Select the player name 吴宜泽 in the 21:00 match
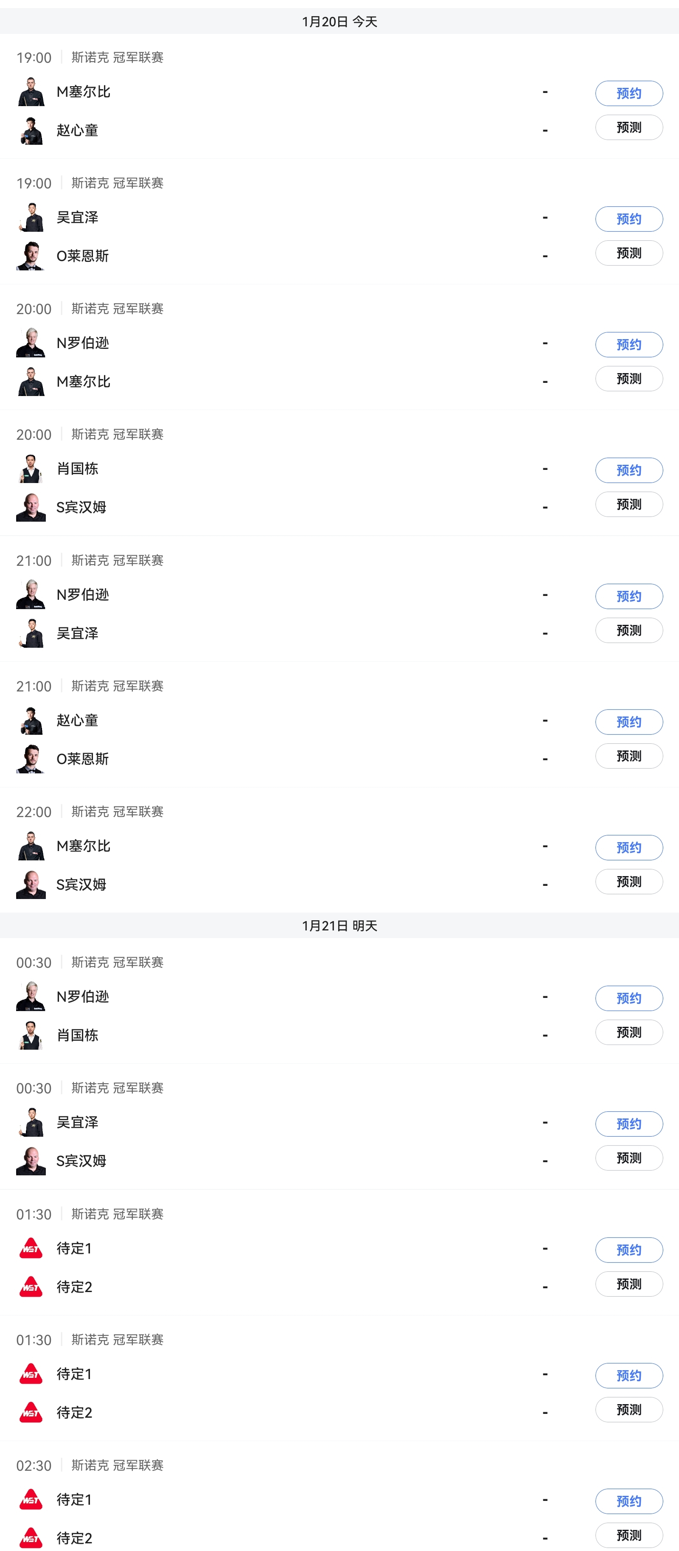 [78, 633]
